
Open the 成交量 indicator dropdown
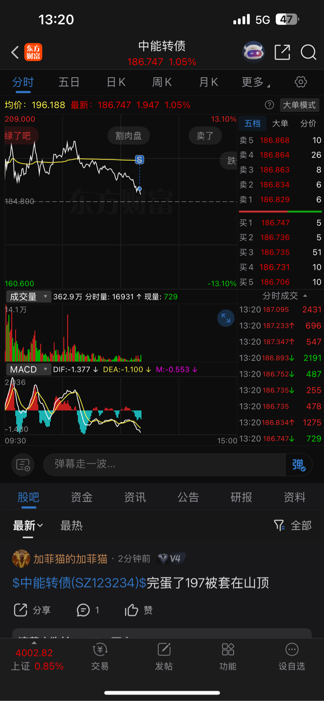point(28,297)
